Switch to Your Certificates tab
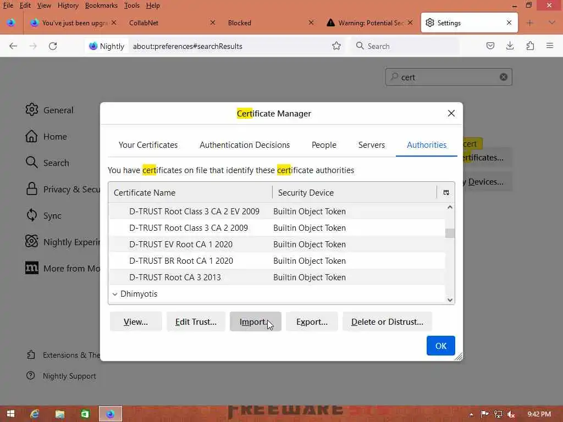This screenshot has width=563, height=422. (x=148, y=145)
